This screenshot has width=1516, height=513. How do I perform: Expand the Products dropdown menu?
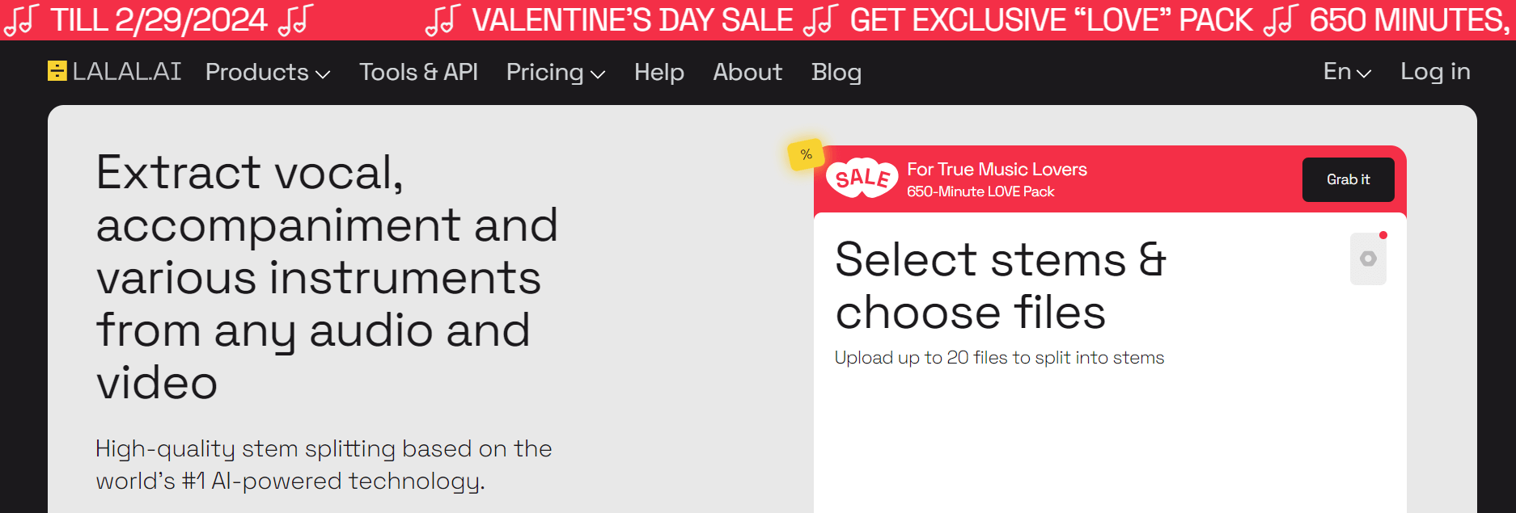(x=268, y=73)
